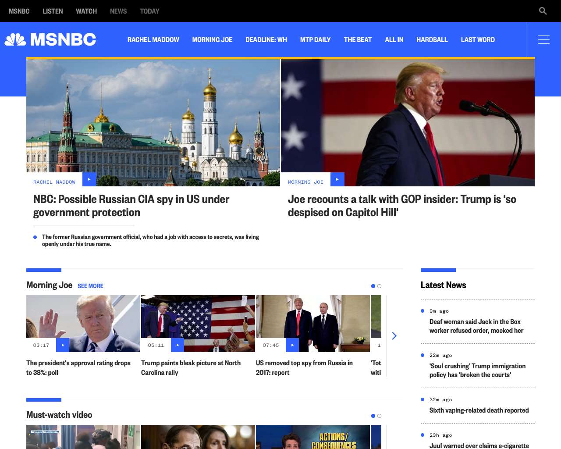
Task: Open the LISTEN top bar tab
Action: tap(53, 11)
